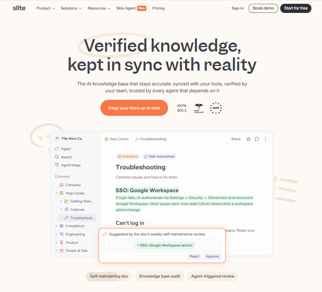Click the Share button
Screen dimensions: 322x292
click(236, 139)
